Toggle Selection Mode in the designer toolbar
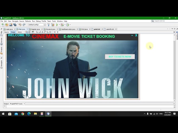 pos(27,32)
